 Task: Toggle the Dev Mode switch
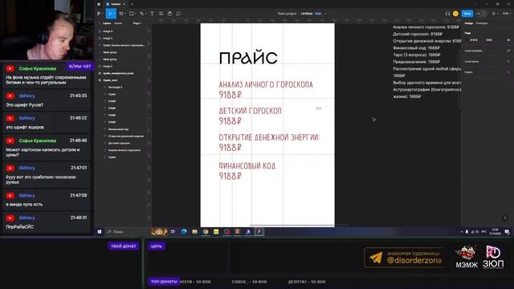click(x=481, y=14)
